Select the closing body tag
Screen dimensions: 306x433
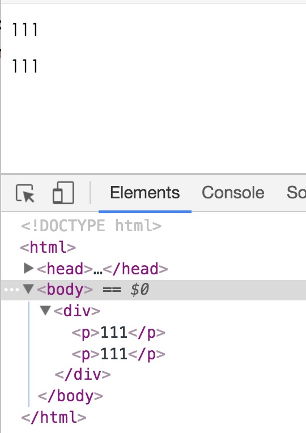pyautogui.click(x=70, y=396)
